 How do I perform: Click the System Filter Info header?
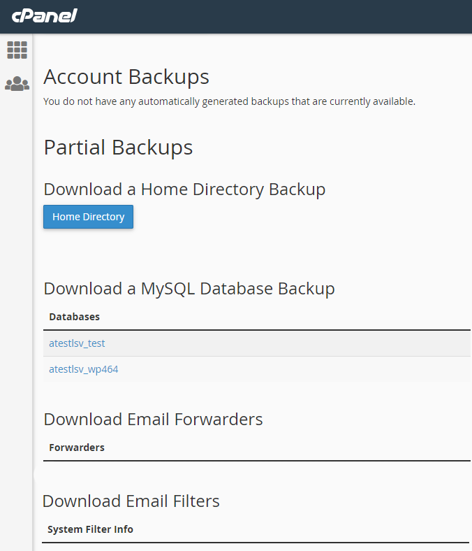click(90, 529)
